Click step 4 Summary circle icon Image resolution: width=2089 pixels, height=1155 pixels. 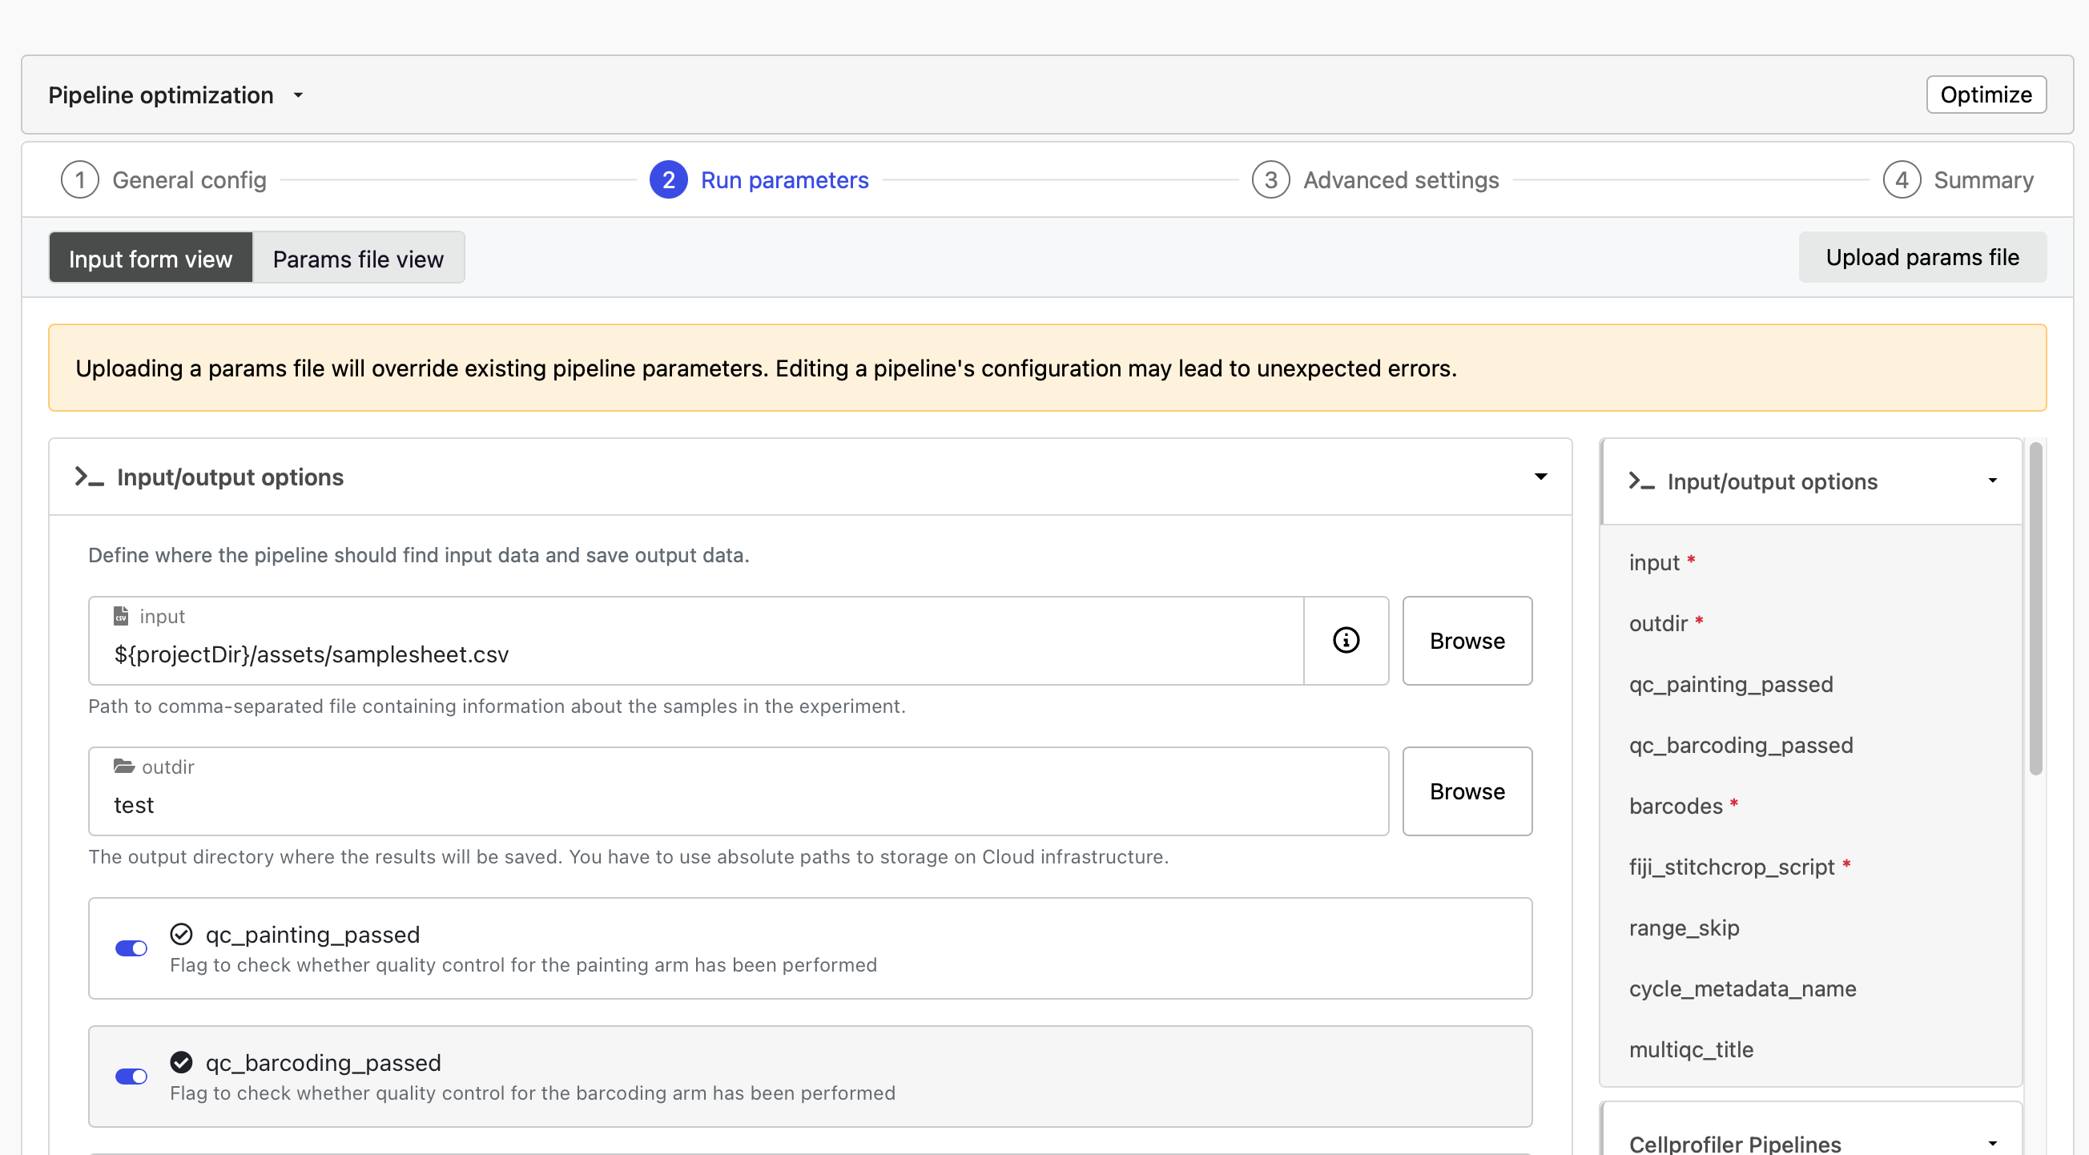pyautogui.click(x=1901, y=179)
